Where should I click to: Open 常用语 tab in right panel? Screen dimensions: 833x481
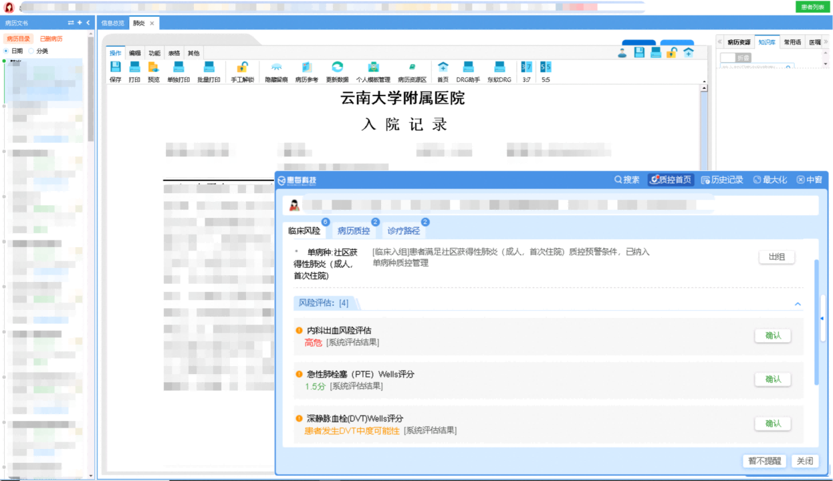click(x=792, y=41)
